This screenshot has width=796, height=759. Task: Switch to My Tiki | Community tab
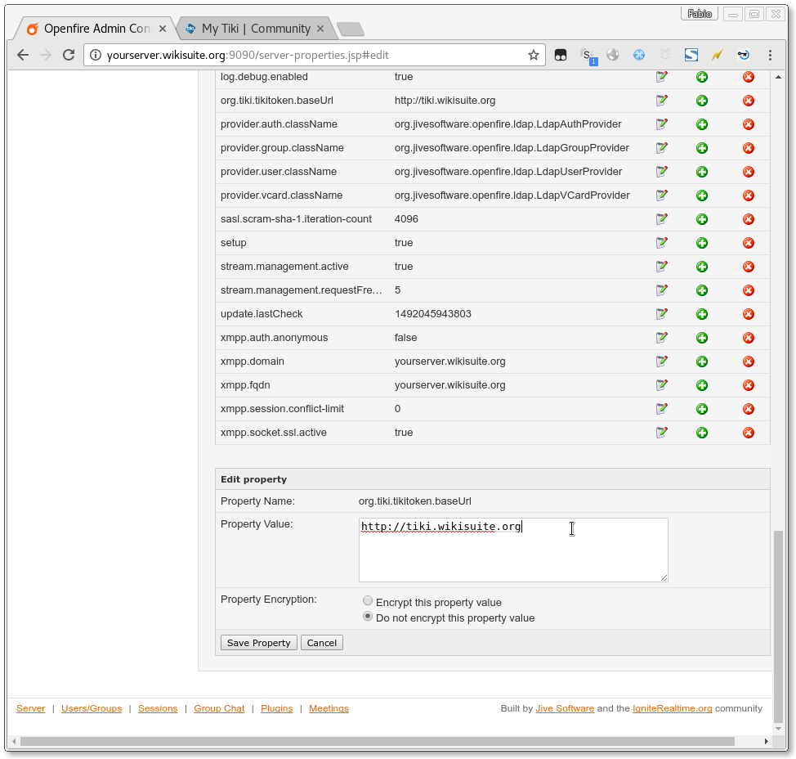[x=255, y=29]
